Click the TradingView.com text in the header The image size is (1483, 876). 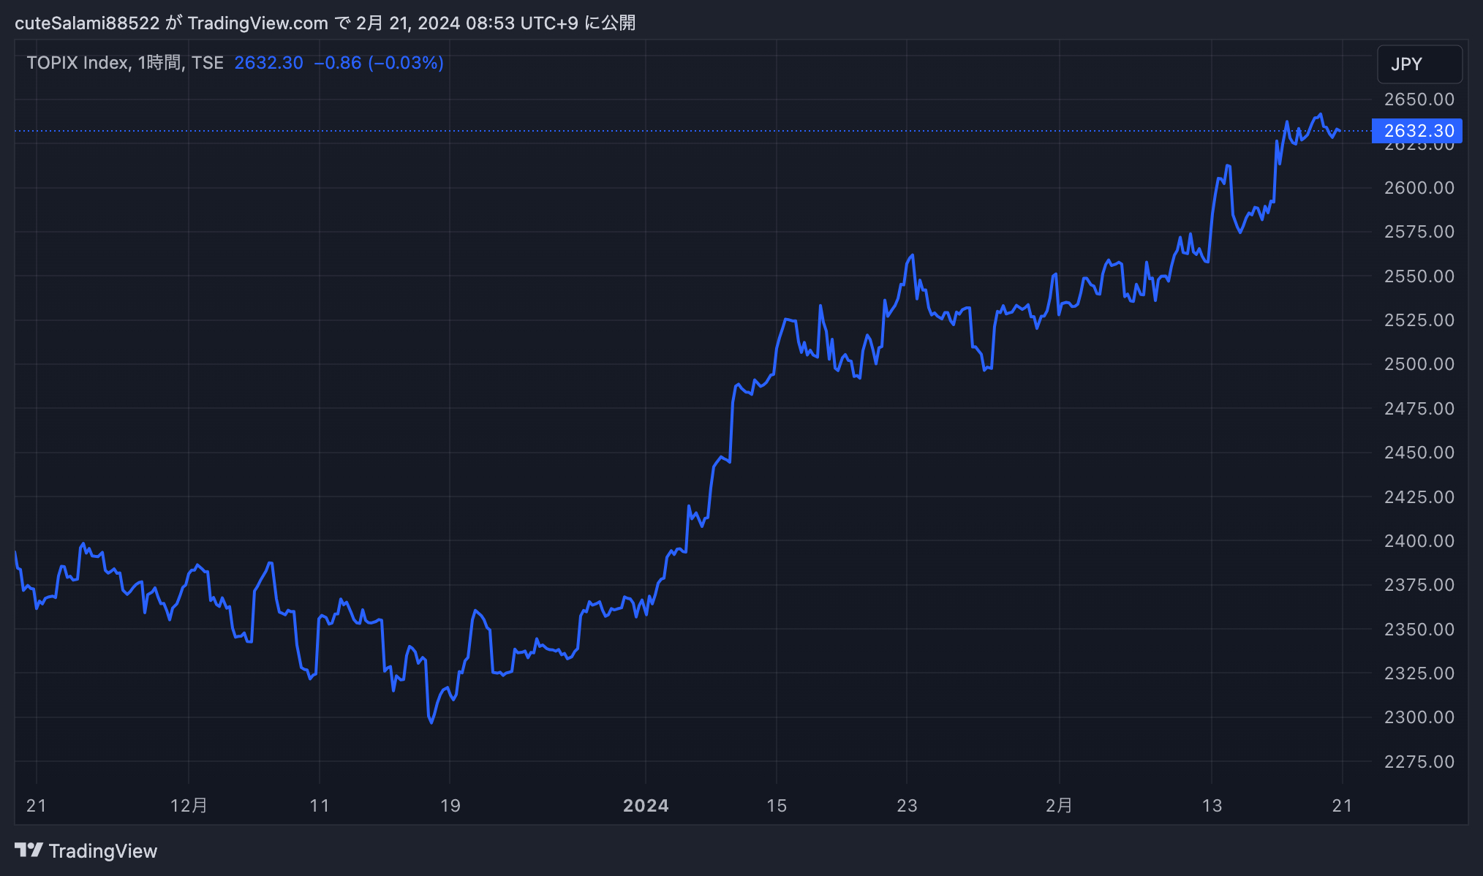pyautogui.click(x=257, y=23)
